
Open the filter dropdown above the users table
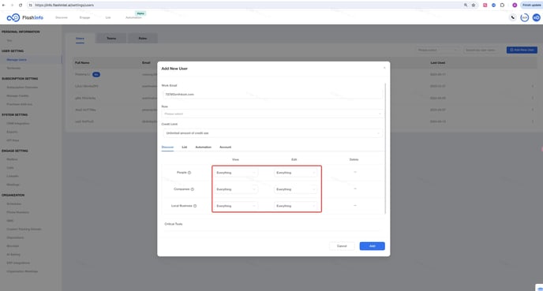point(437,50)
